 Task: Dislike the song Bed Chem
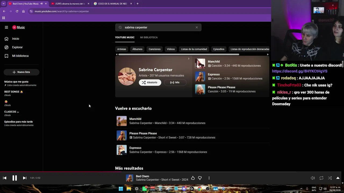[200, 178]
